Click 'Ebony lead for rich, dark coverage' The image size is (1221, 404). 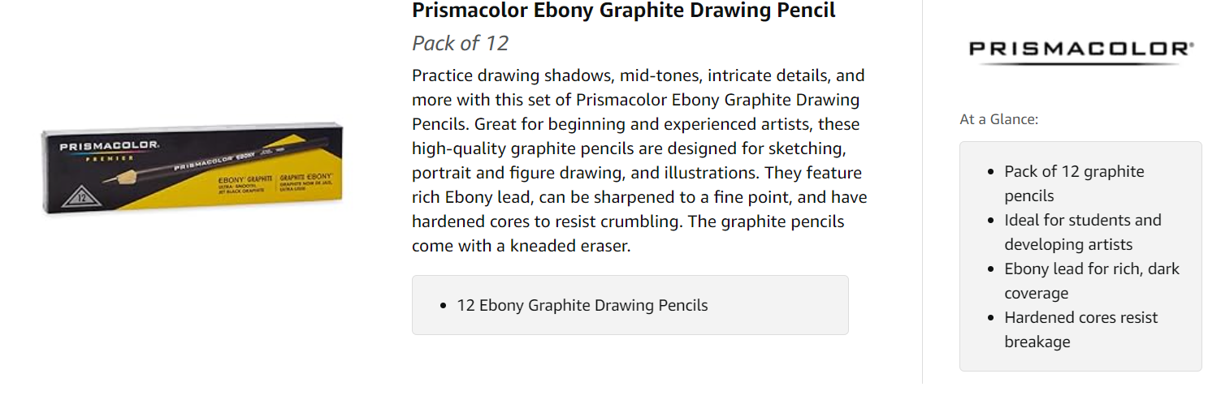1091,281
